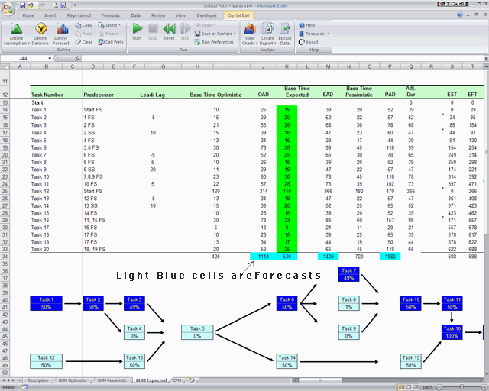The width and height of the screenshot is (489, 391).
Task: Select the Base Time Expected header cell
Action: [x=297, y=92]
